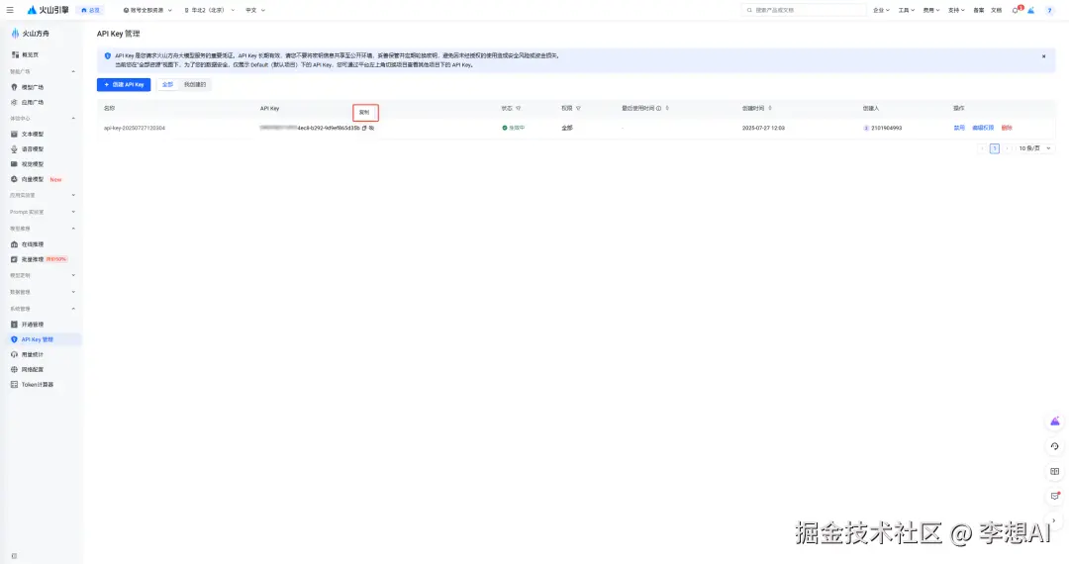Focus the product and docs search box
The width and height of the screenshot is (1069, 564).
click(804, 10)
